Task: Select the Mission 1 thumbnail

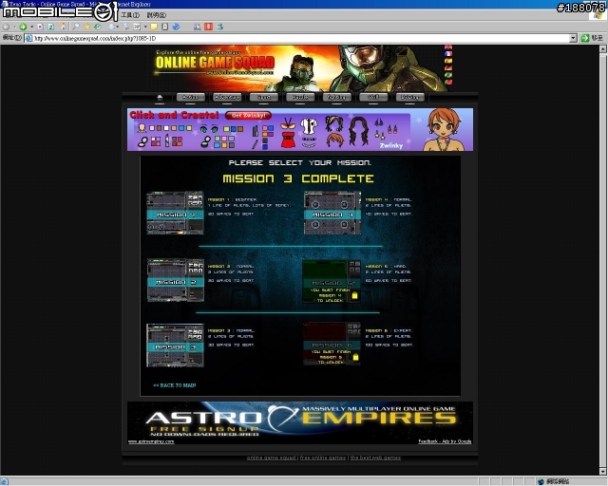Action: pyautogui.click(x=175, y=213)
